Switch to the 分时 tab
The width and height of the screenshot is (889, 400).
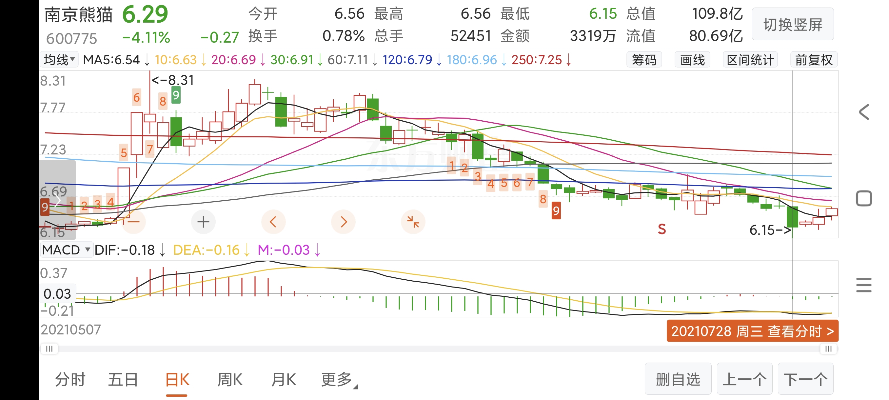click(x=70, y=380)
